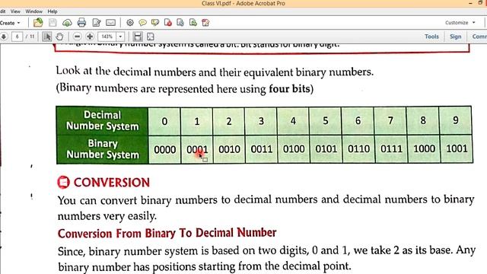Open the Edit menu
Viewport: 487px width, 274px height.
(x=3, y=11)
